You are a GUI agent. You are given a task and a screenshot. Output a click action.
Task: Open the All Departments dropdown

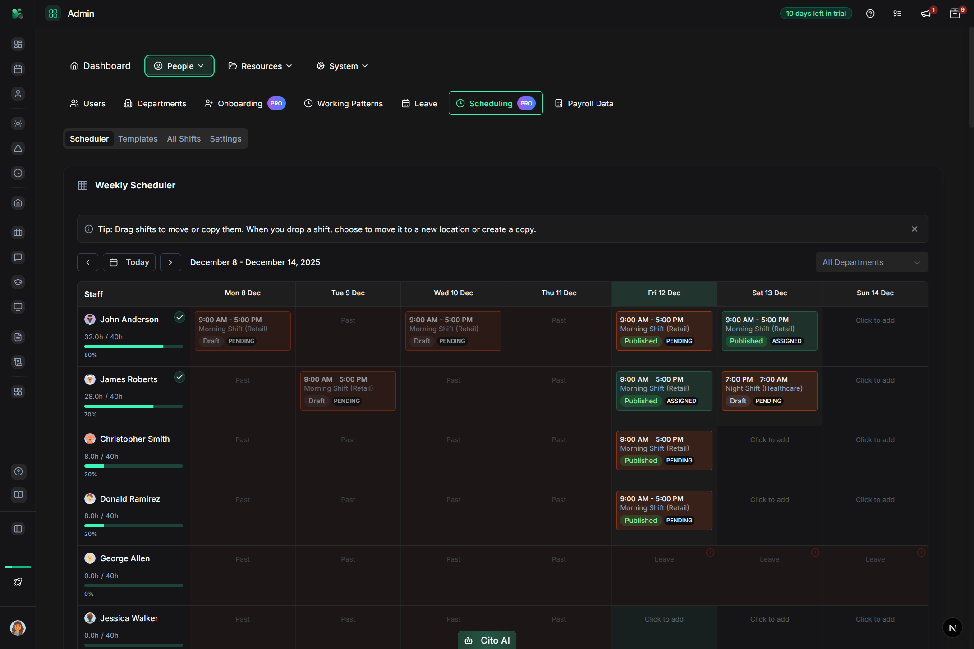click(x=871, y=262)
